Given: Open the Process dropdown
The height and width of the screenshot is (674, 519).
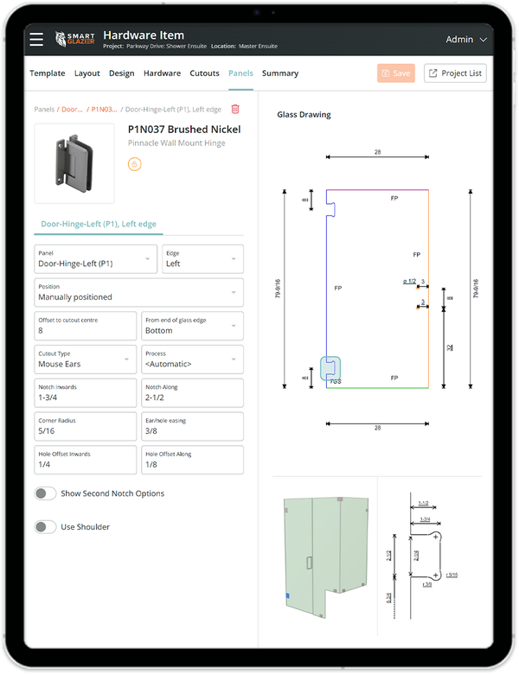Looking at the screenshot, I should coord(192,359).
